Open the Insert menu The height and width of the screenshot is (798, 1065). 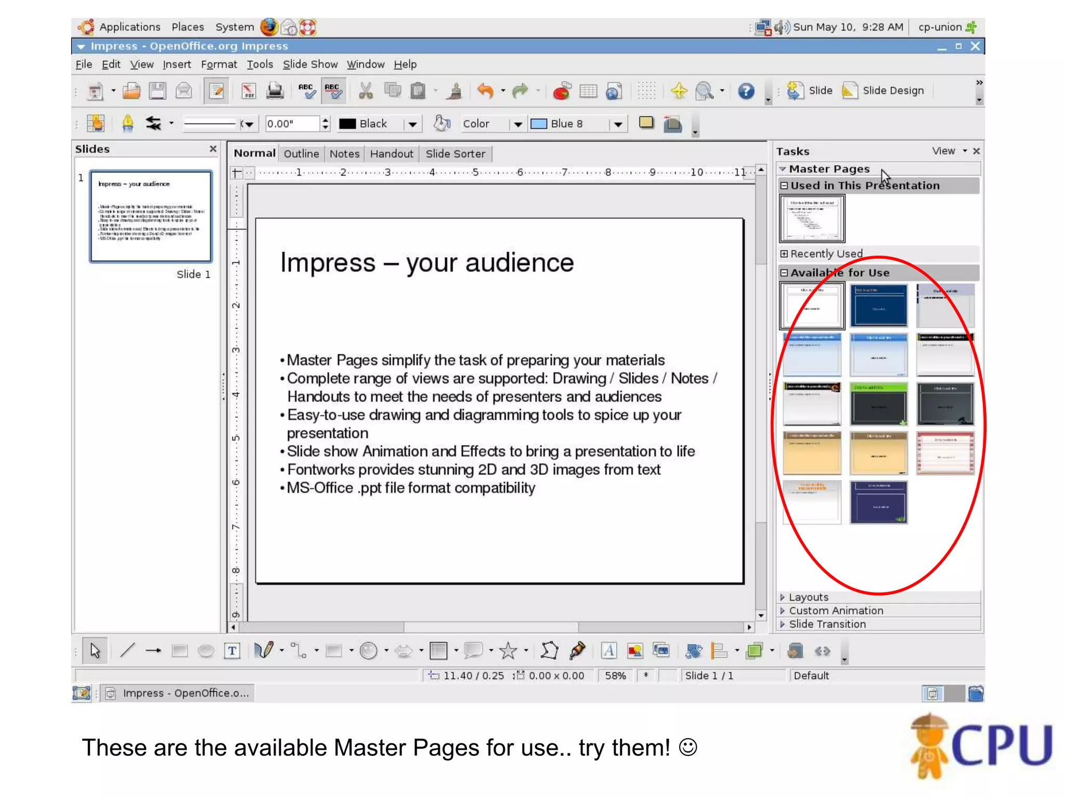[x=177, y=64]
